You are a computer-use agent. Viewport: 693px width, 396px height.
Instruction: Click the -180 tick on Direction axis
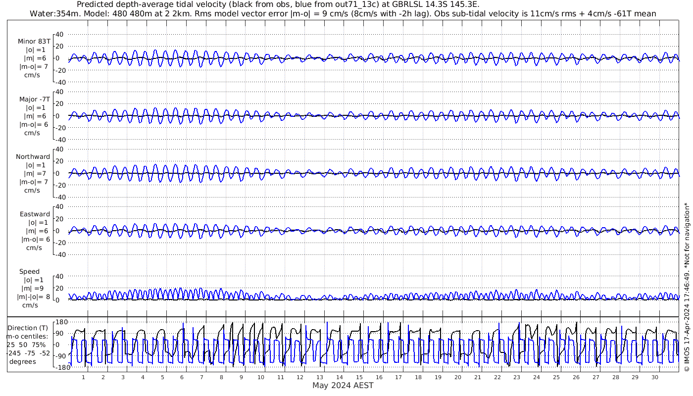tap(59, 367)
